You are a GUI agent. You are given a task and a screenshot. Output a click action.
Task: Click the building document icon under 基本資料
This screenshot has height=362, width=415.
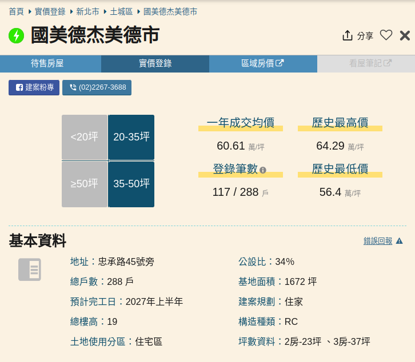pyautogui.click(x=30, y=270)
